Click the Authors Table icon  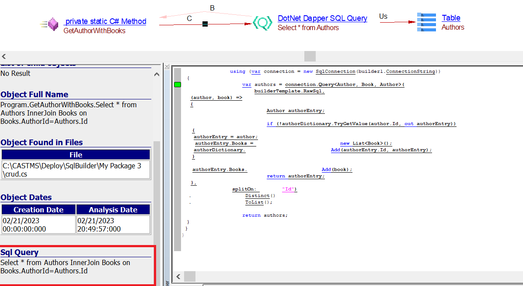coord(426,22)
